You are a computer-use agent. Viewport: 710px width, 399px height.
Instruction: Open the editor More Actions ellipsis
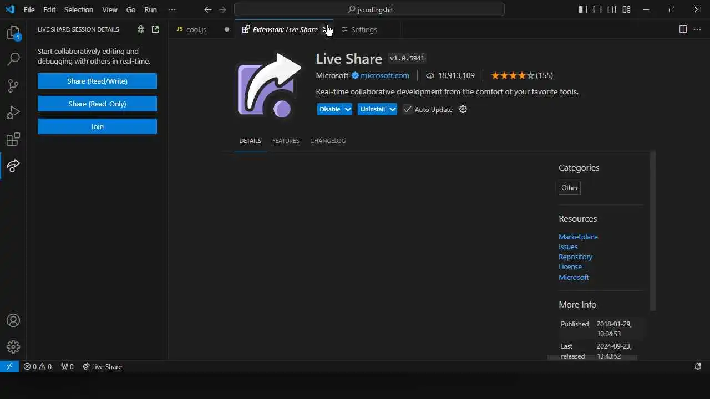click(698, 29)
